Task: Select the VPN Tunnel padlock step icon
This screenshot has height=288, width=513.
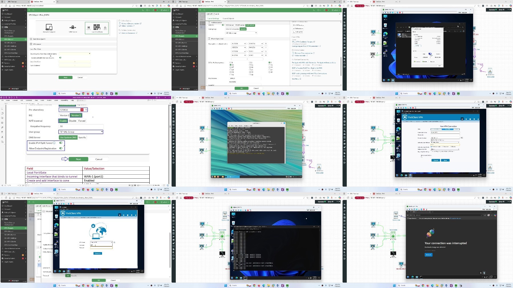Action: 73,27
